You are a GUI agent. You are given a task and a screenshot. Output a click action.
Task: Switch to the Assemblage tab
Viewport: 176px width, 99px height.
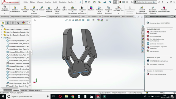pos(5,16)
